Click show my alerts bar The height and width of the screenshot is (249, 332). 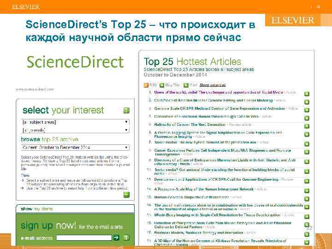[75, 209]
